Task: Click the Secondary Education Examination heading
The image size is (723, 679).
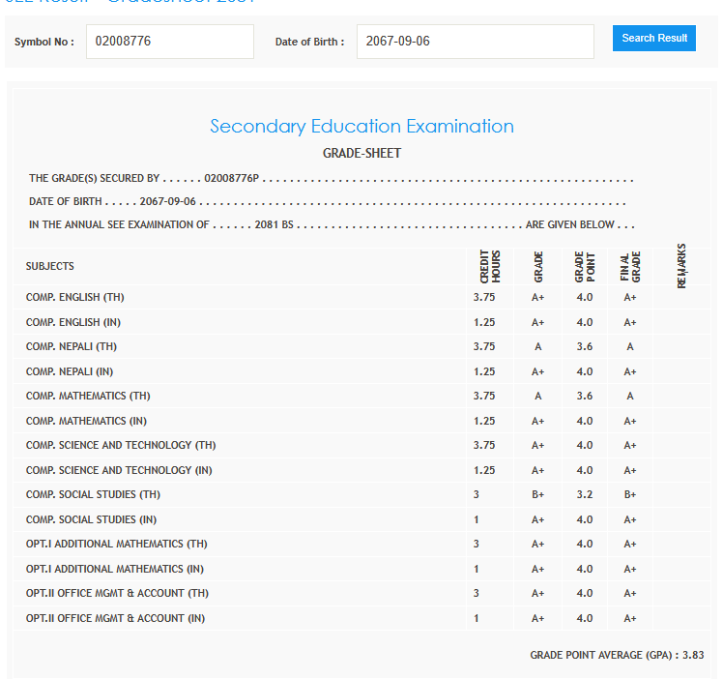Action: coord(361,127)
